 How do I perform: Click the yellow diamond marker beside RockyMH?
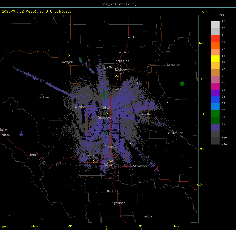[x=68, y=56]
